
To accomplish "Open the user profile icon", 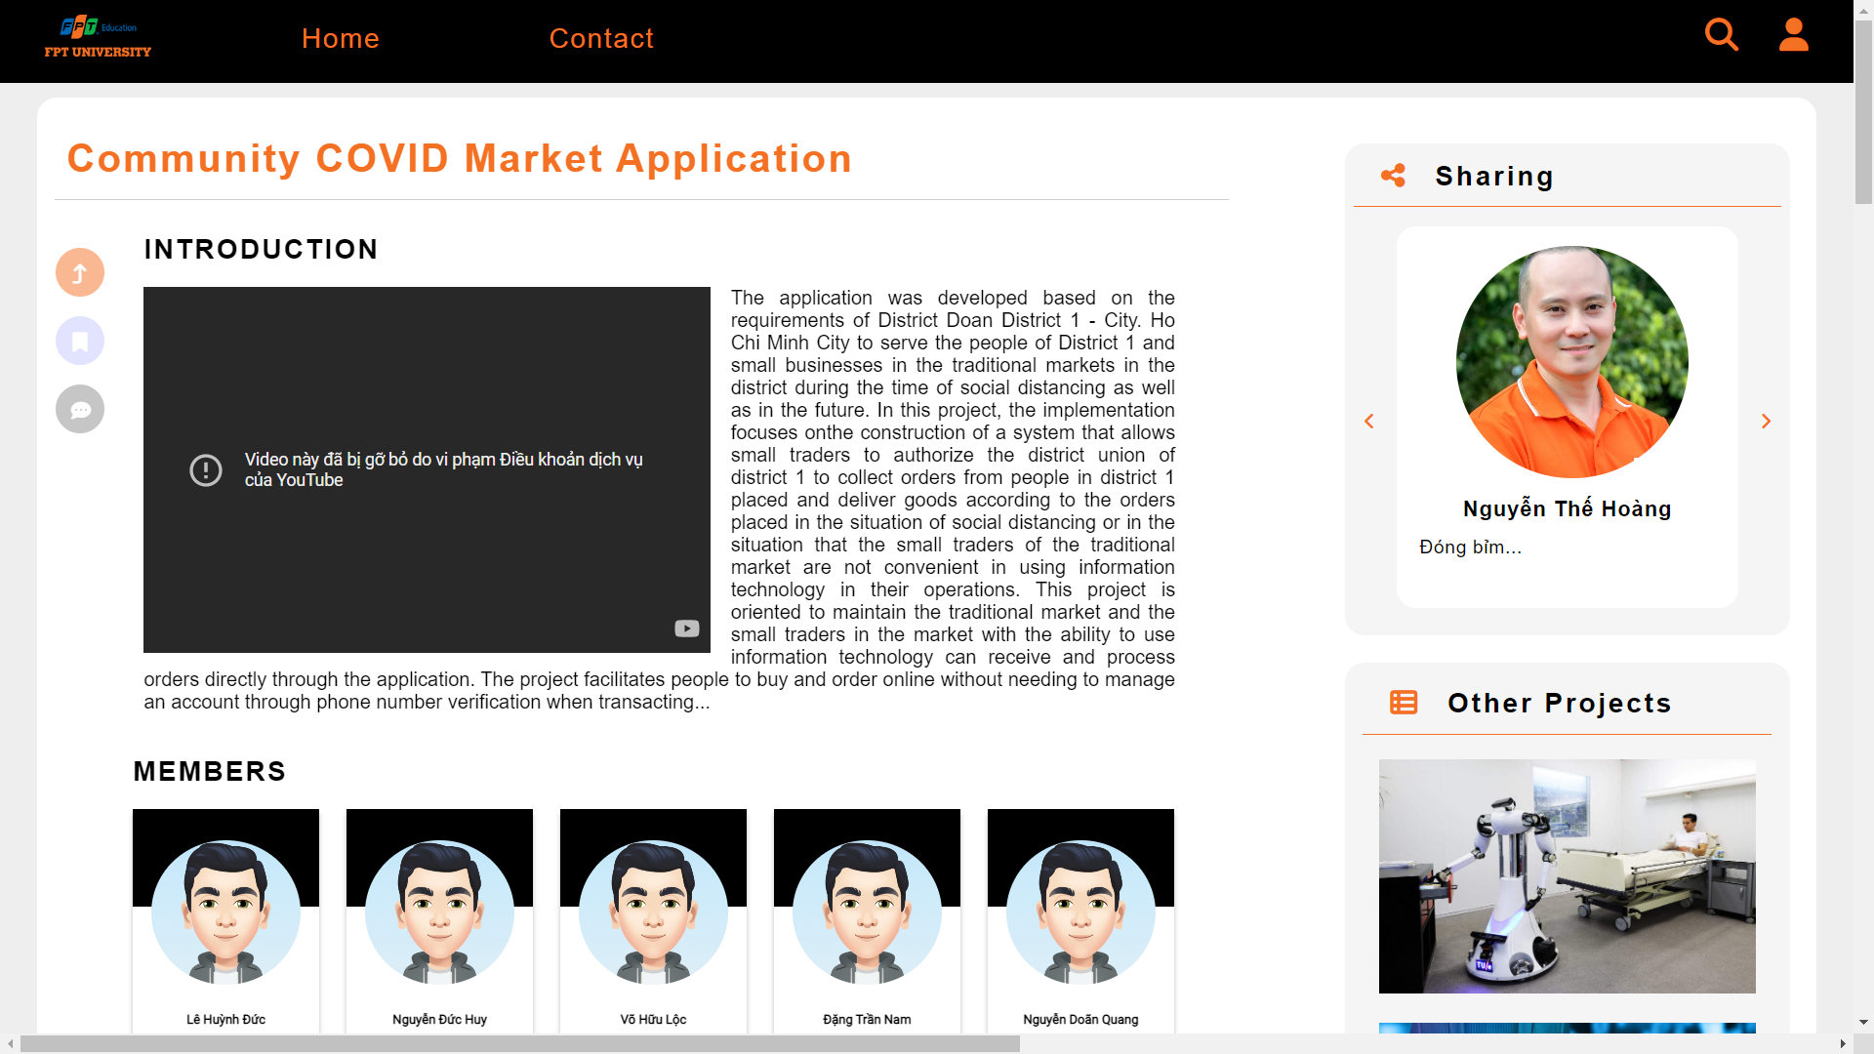I will pyautogui.click(x=1793, y=35).
